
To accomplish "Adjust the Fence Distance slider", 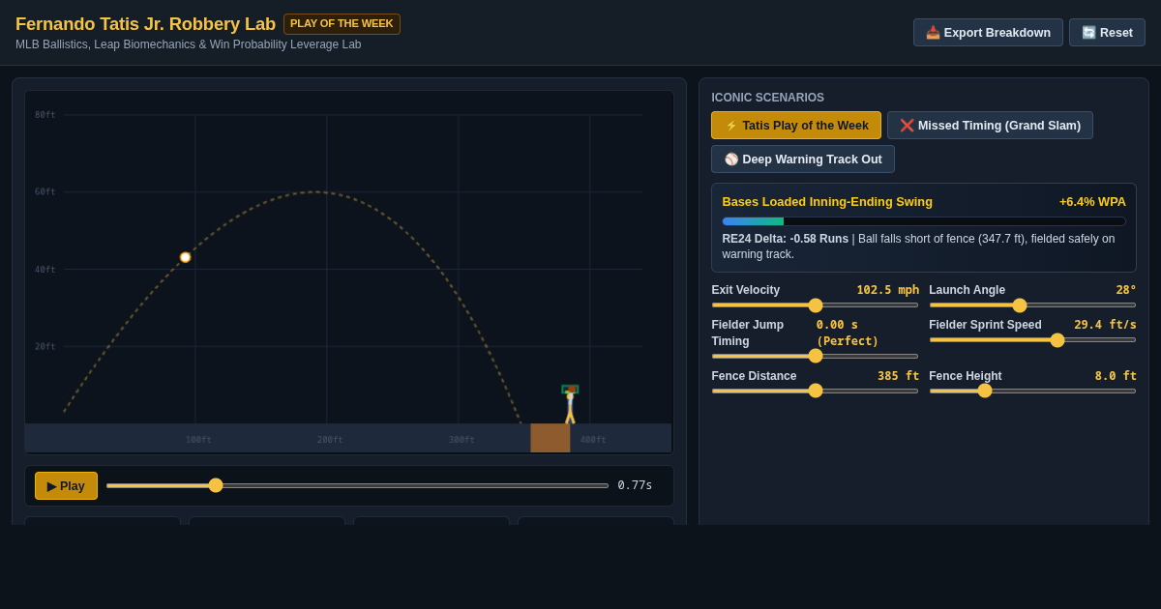I will point(815,391).
